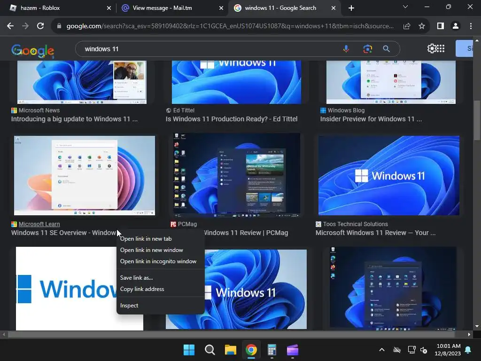The image size is (481, 361).
Task: Click the forward navigation arrow
Action: tap(25, 26)
